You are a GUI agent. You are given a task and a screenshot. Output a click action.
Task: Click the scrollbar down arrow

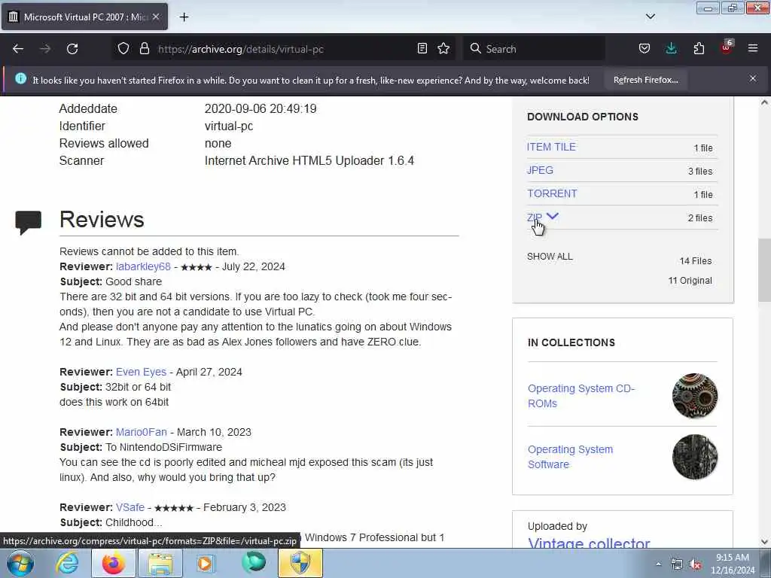click(x=764, y=542)
